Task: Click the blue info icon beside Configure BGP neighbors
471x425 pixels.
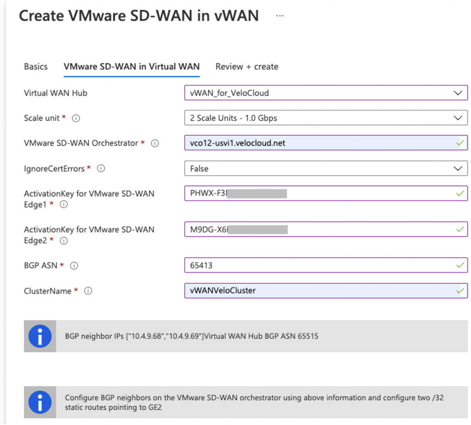Action: (x=40, y=402)
